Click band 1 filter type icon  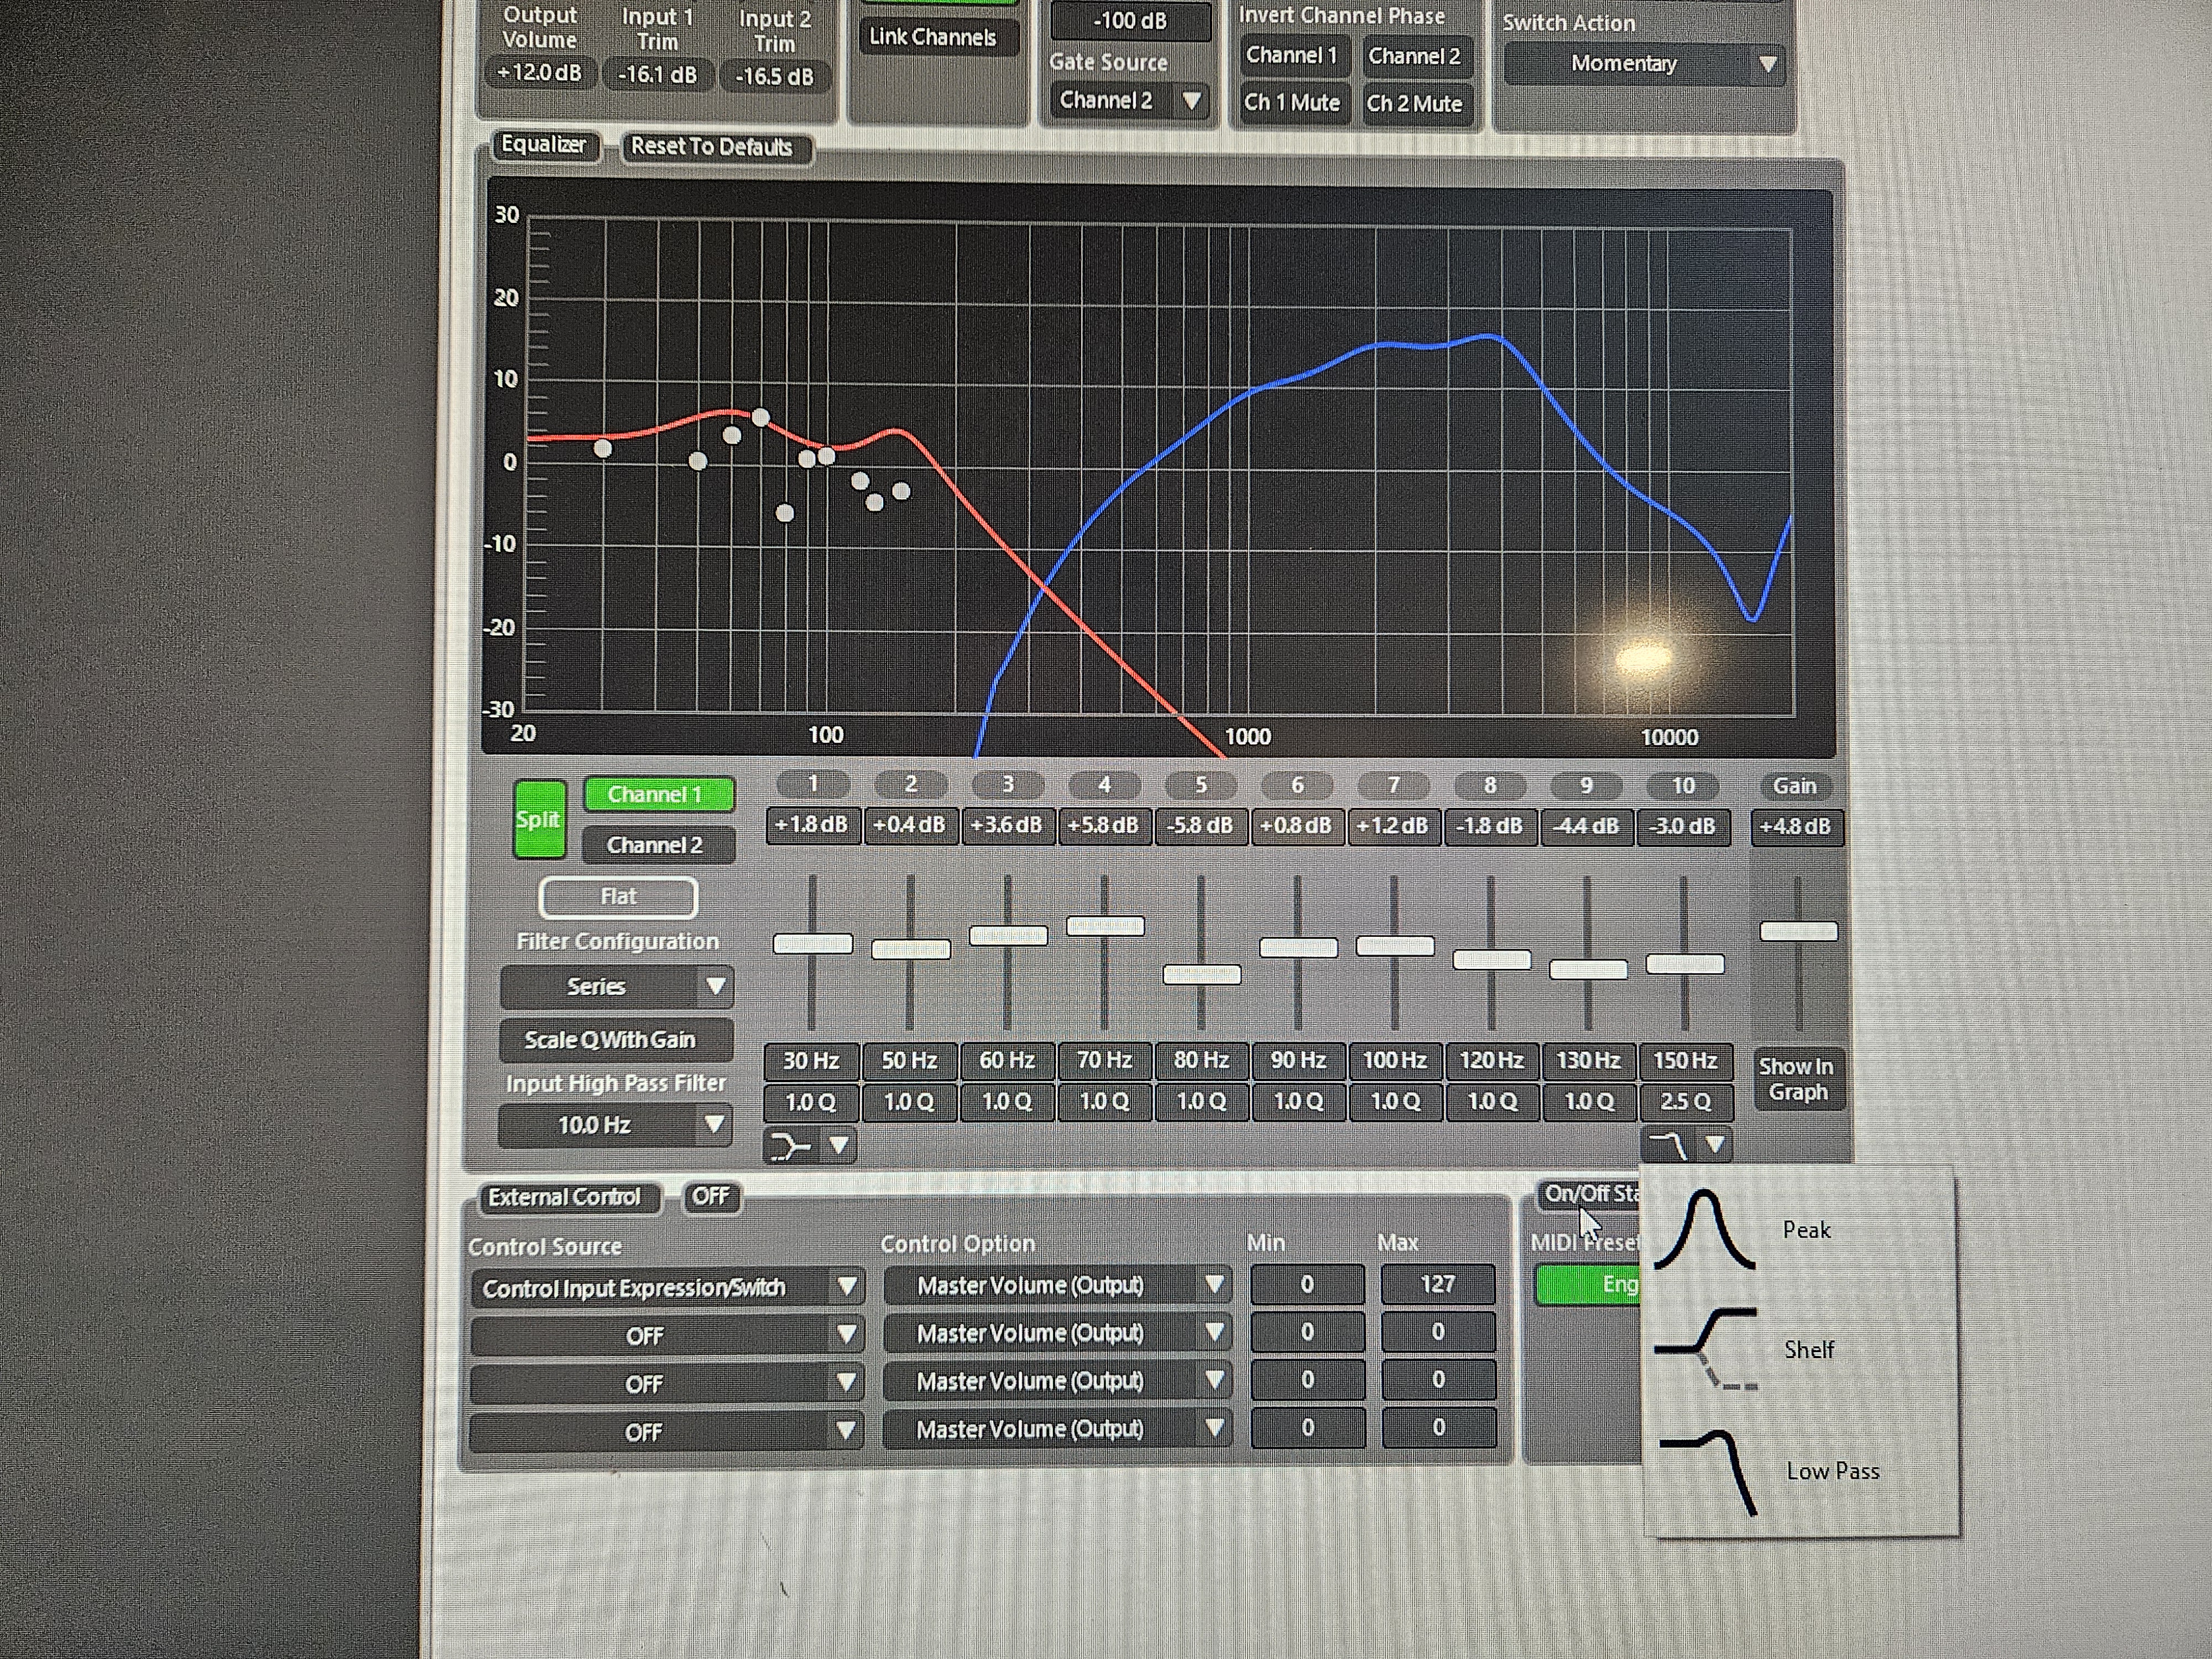[x=791, y=1146]
